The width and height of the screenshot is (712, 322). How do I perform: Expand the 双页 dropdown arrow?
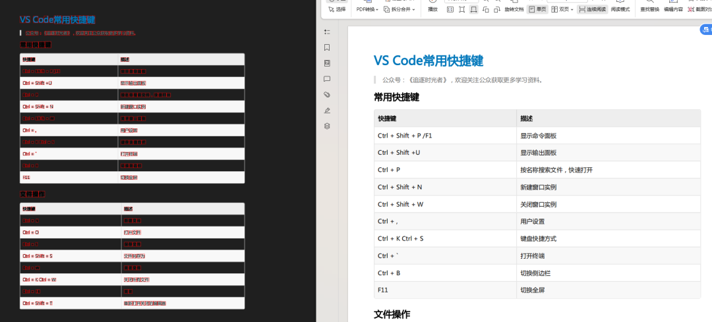pos(572,9)
